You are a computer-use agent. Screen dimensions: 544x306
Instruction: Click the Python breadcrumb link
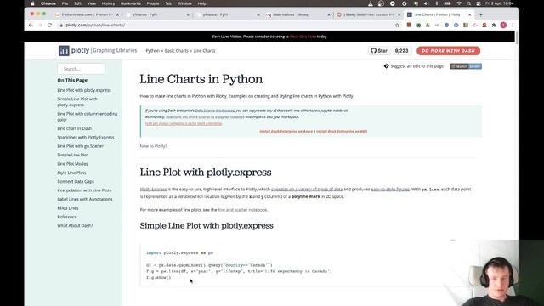[152, 51]
